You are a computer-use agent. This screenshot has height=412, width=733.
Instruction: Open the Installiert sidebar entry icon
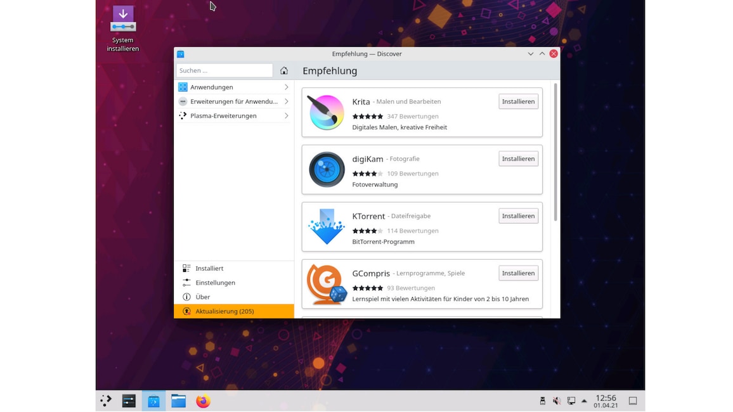pos(183,268)
